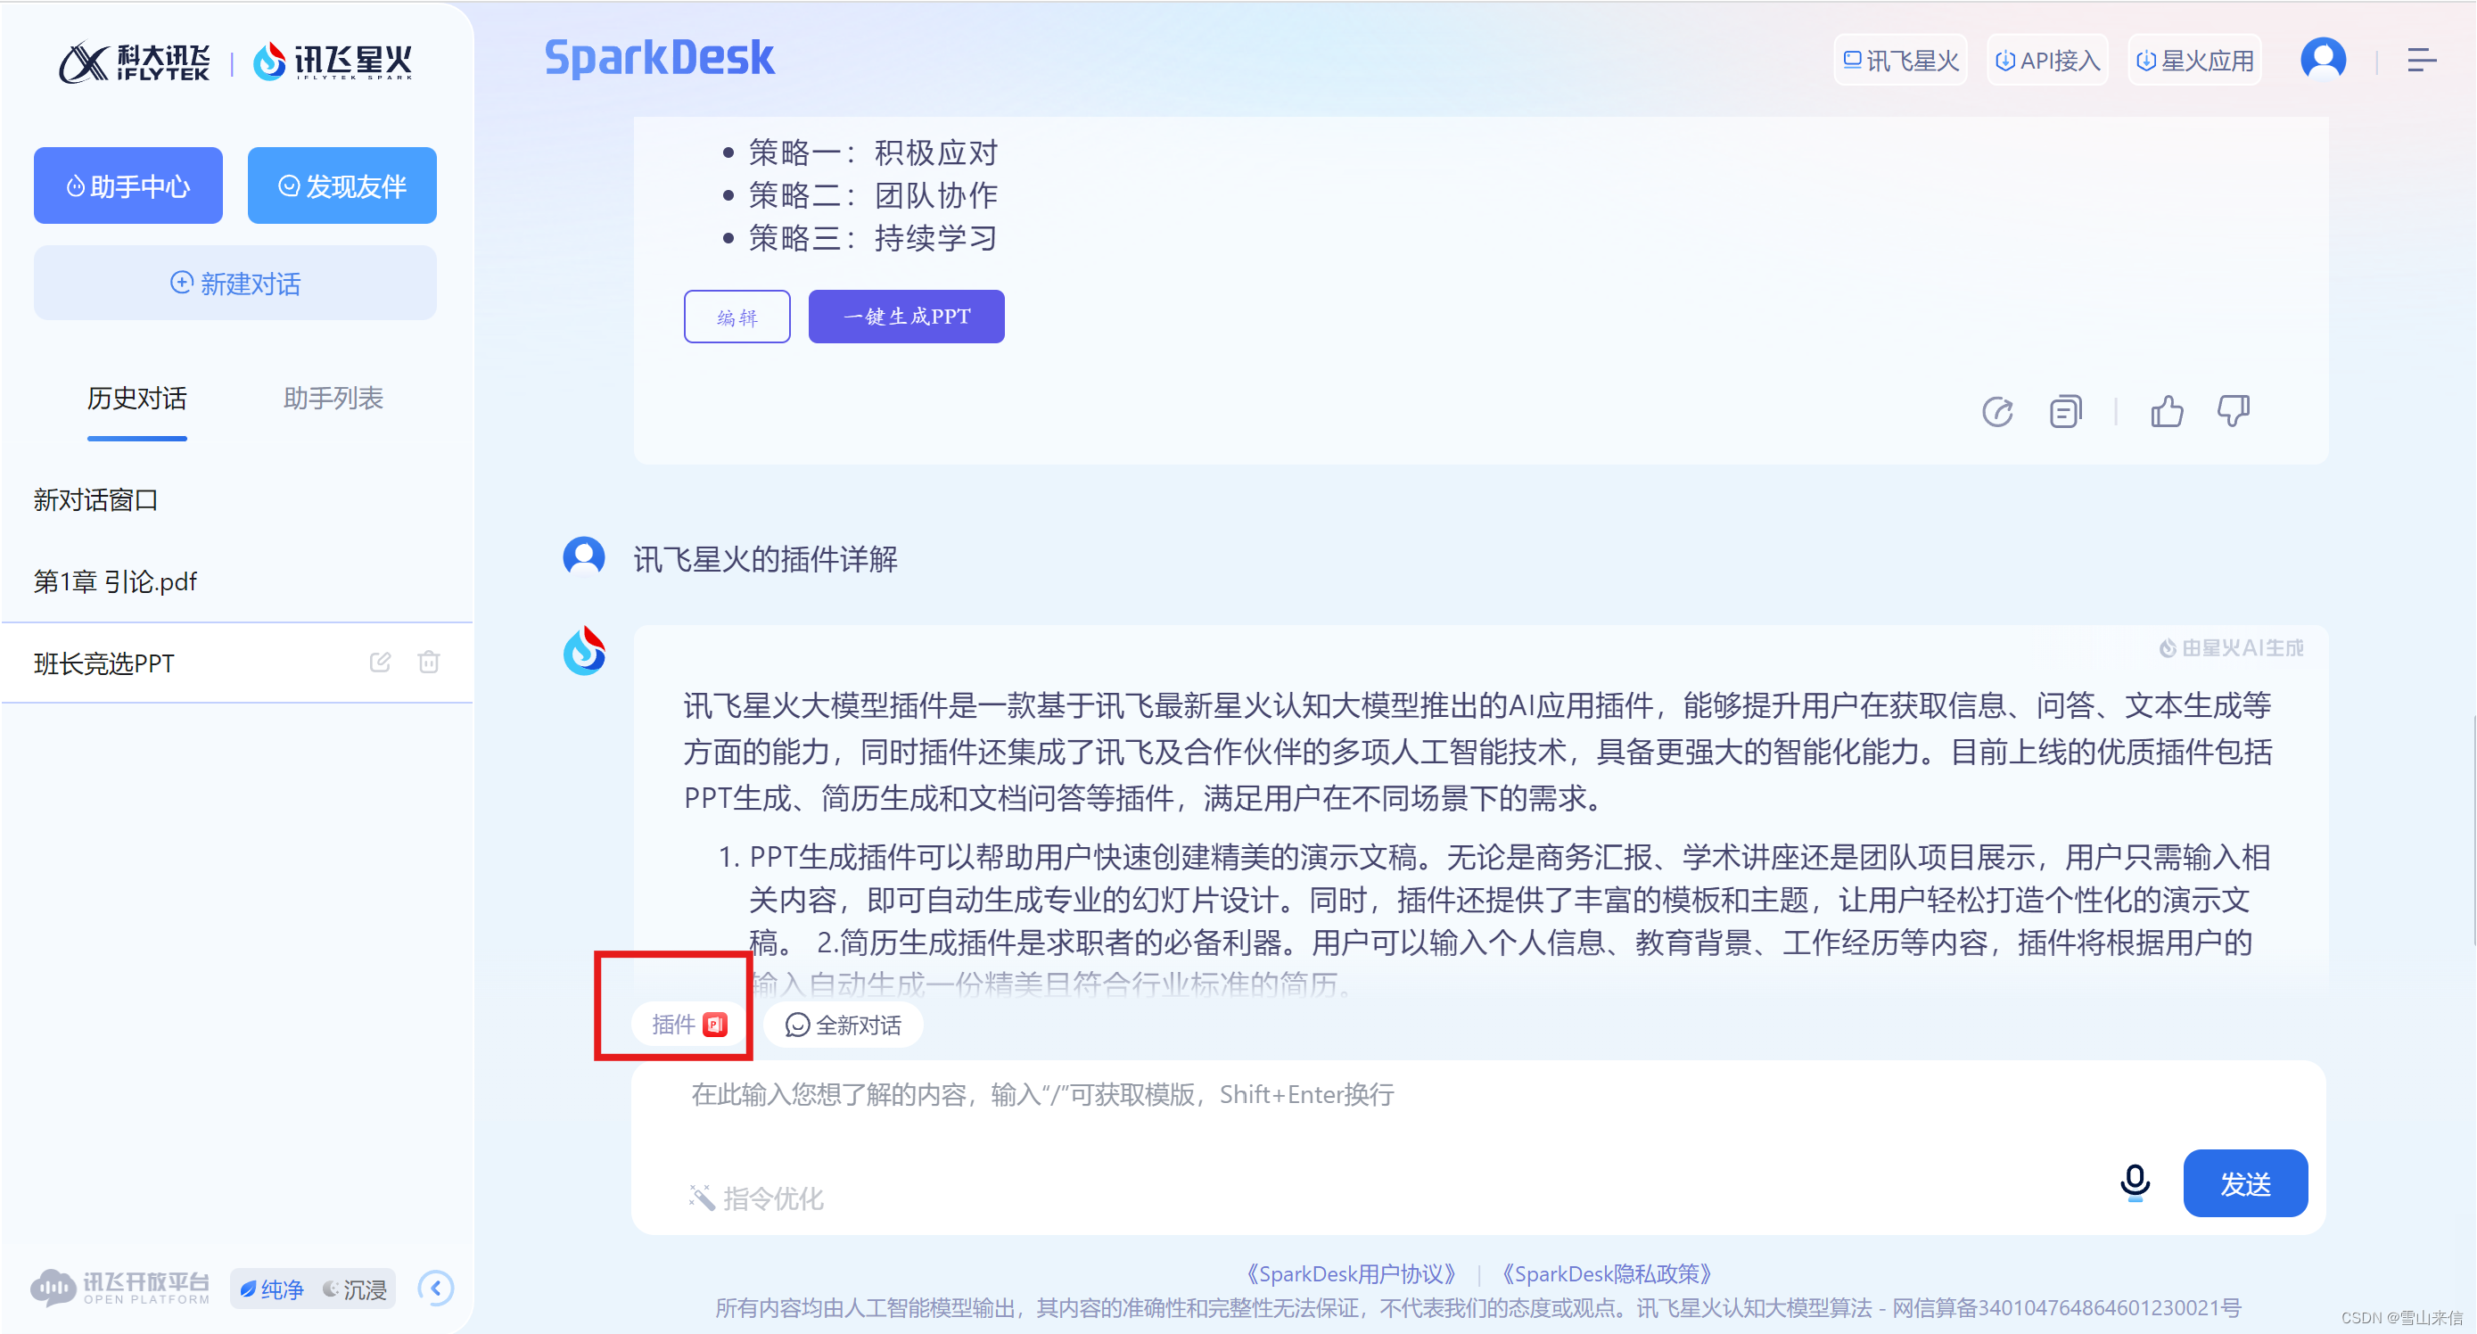Screen dimensions: 2477x1334
Task: Click the 编辑 outline button
Action: [737, 317]
